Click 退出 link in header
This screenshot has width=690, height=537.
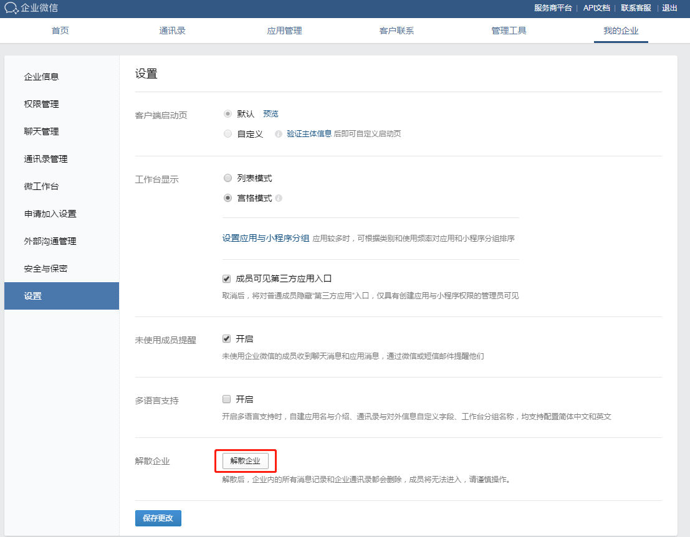pyautogui.click(x=669, y=8)
